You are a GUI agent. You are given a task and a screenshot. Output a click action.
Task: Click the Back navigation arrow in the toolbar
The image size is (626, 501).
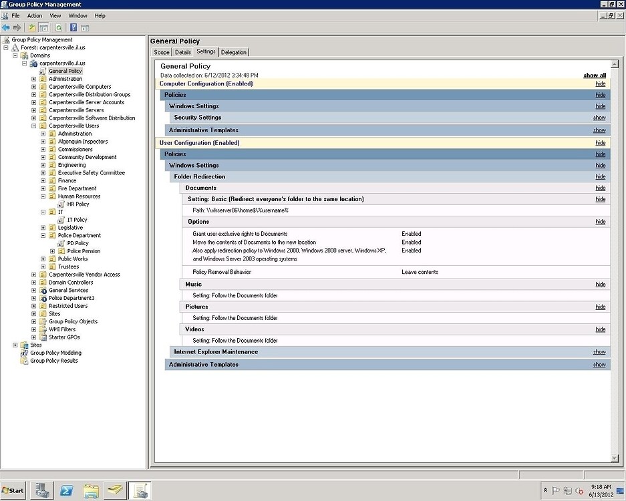click(5, 27)
